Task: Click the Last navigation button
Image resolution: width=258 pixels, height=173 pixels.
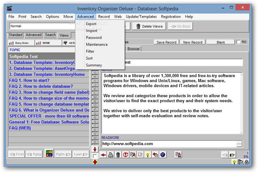Action: (x=81, y=155)
